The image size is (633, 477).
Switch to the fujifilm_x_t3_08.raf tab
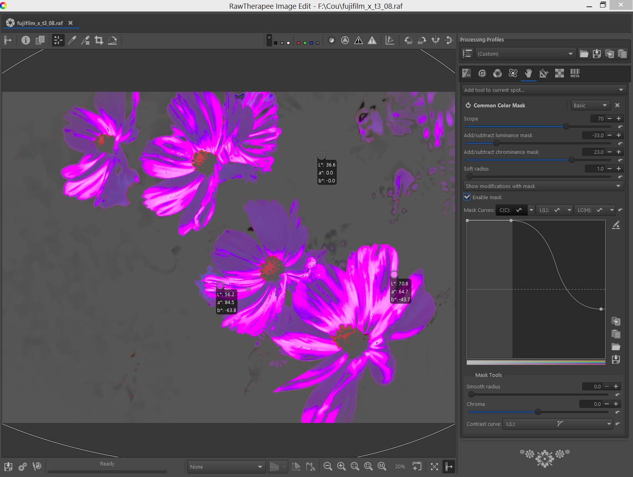tap(40, 23)
